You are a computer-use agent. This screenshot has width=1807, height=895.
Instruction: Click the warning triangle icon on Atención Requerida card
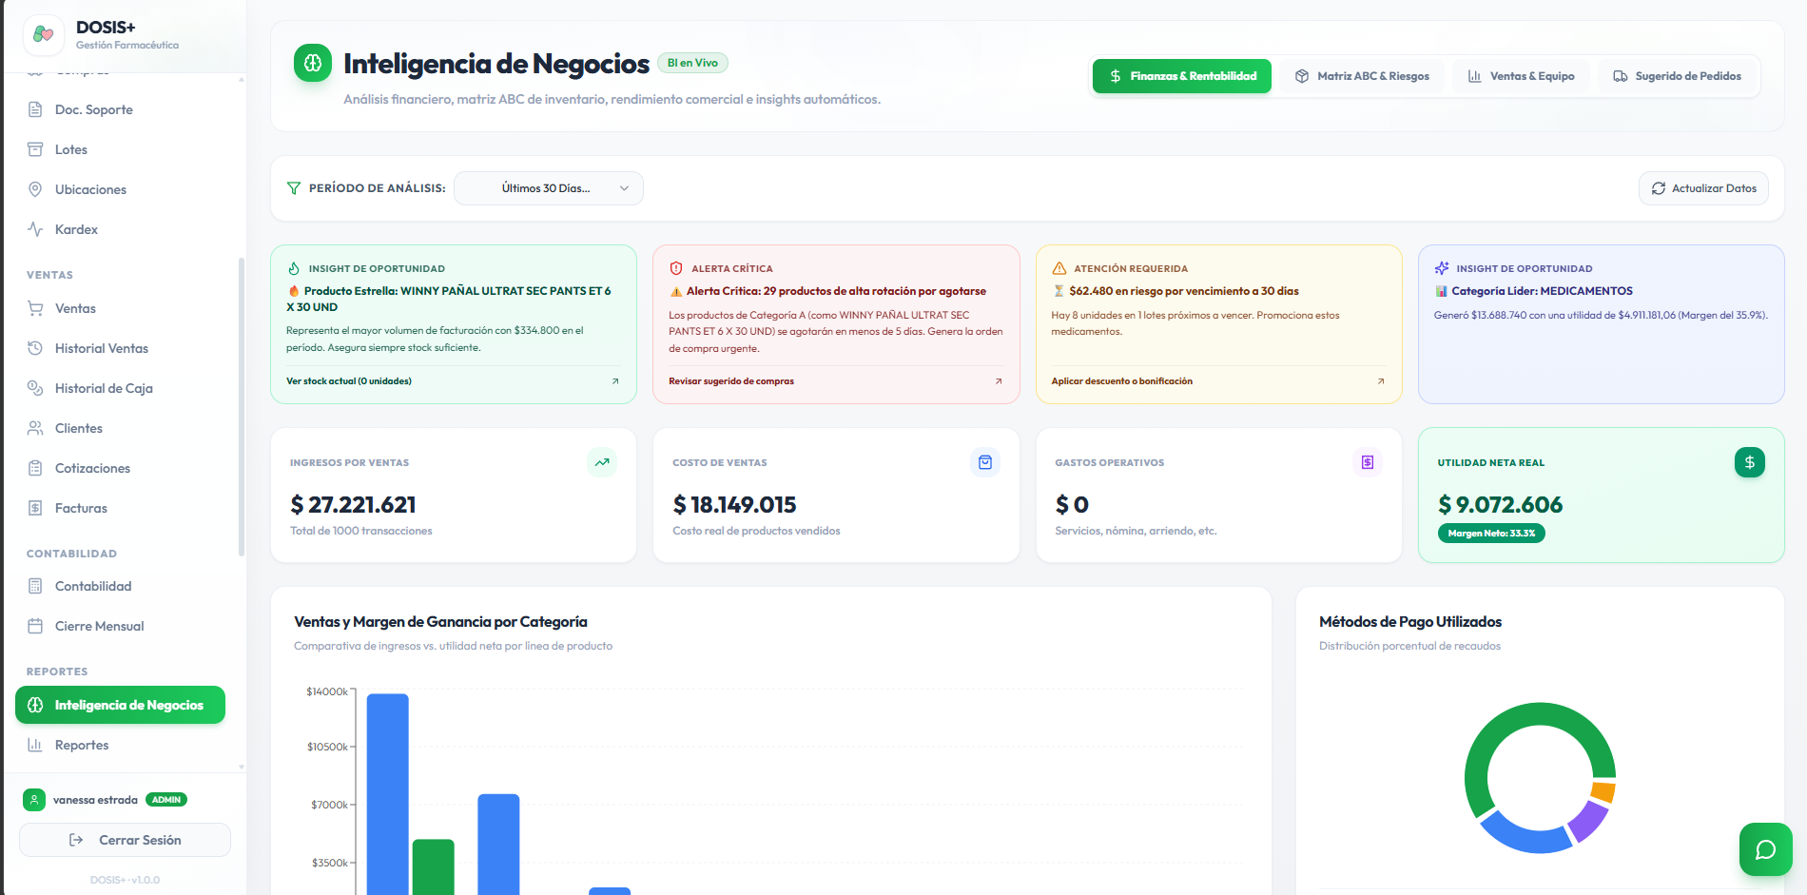coord(1059,268)
